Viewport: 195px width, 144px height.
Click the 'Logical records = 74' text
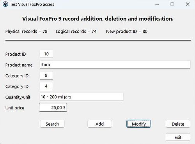[x=76, y=32]
